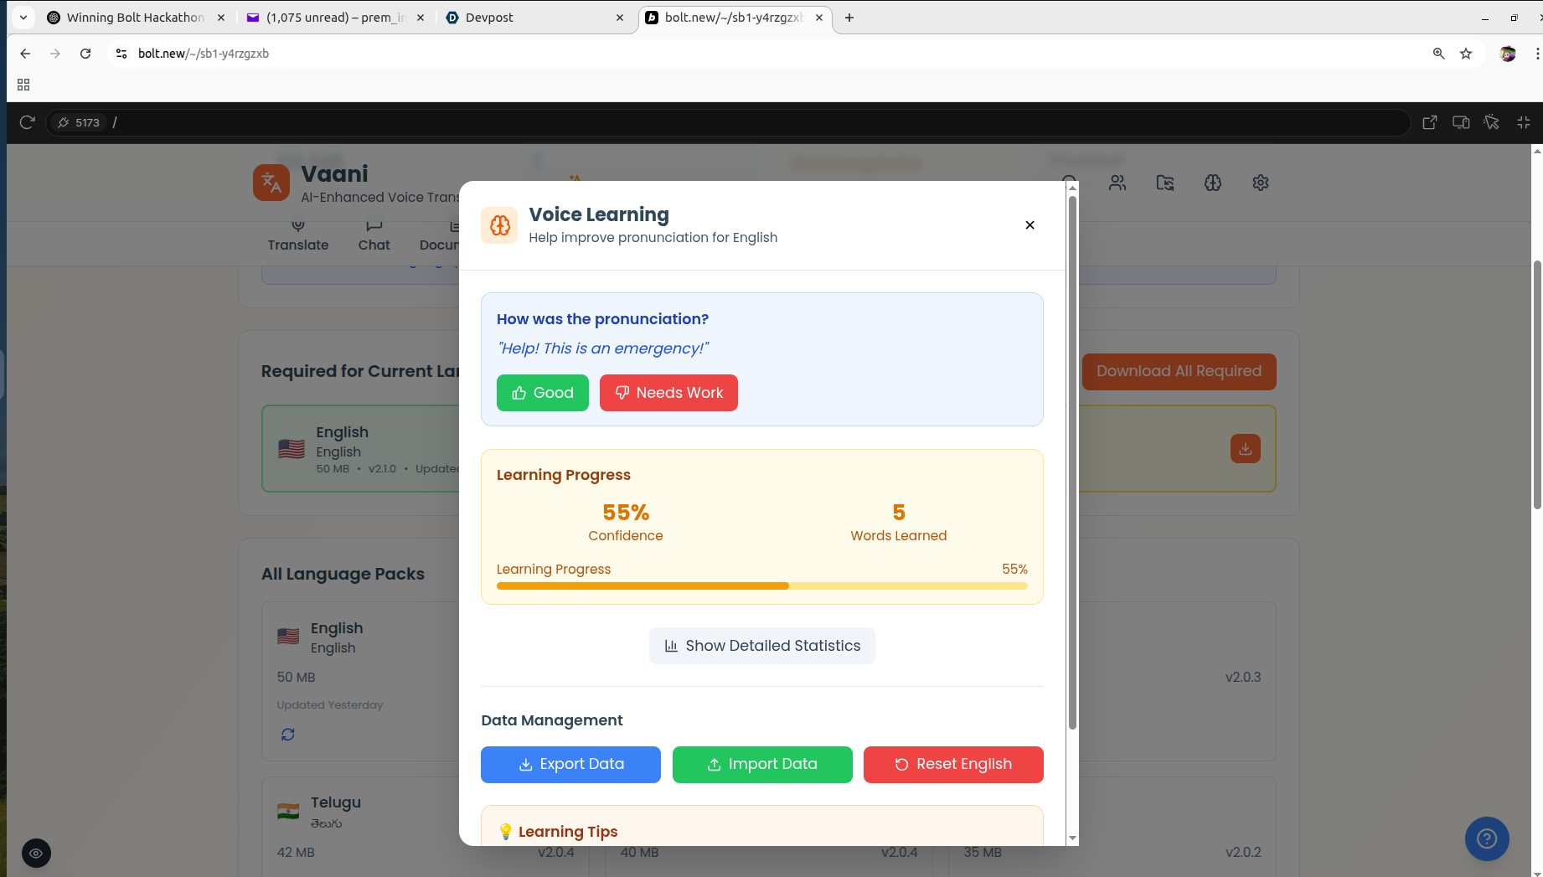Switch to Winning Bolt Hackathon tab
Screen dimensions: 1543x877
[134, 18]
